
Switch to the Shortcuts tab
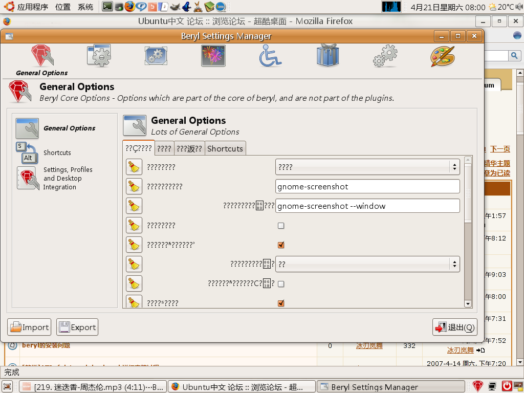(x=225, y=149)
